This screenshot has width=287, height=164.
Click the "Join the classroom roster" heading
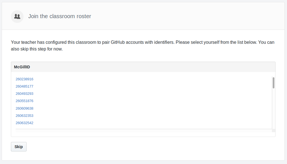tap(60, 16)
